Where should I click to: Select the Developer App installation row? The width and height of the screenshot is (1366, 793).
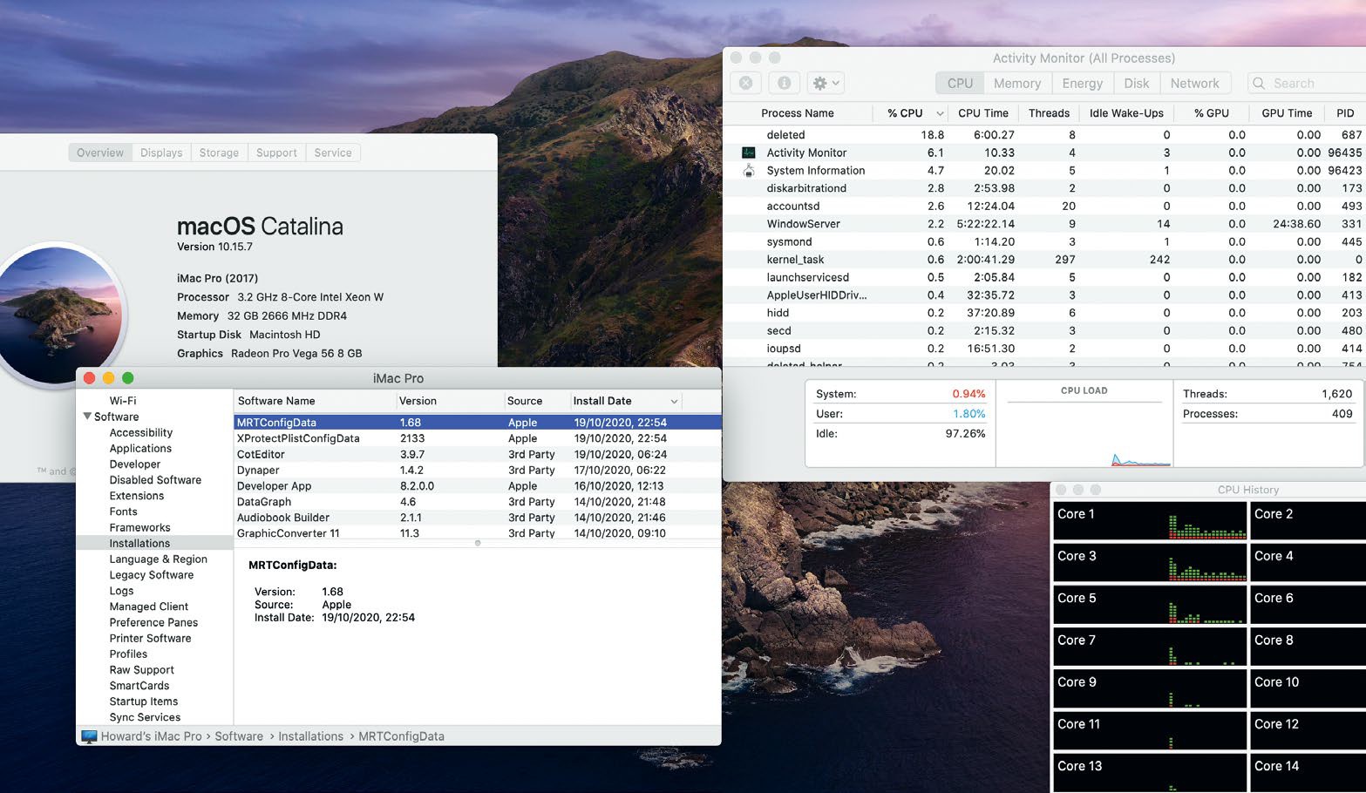[478, 485]
